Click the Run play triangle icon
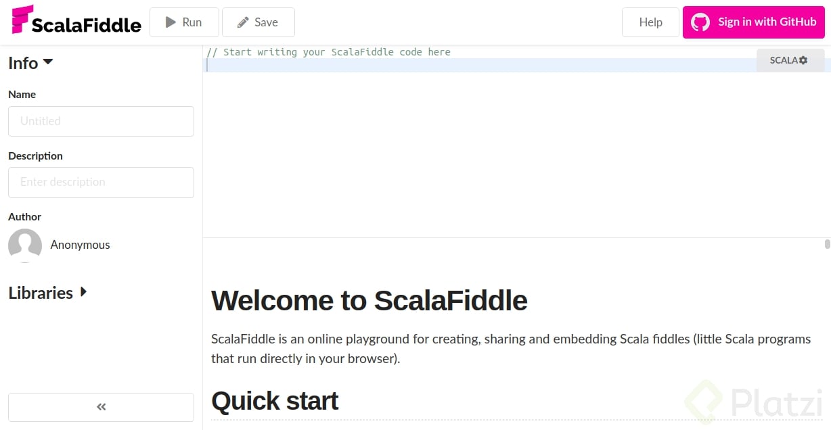The image size is (831, 430). (171, 22)
